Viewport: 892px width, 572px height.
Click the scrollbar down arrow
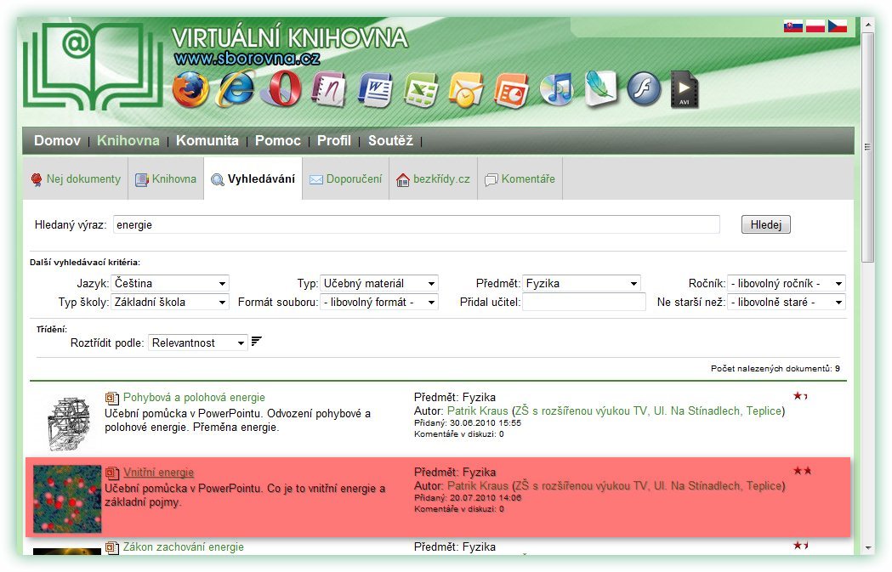coord(867,548)
